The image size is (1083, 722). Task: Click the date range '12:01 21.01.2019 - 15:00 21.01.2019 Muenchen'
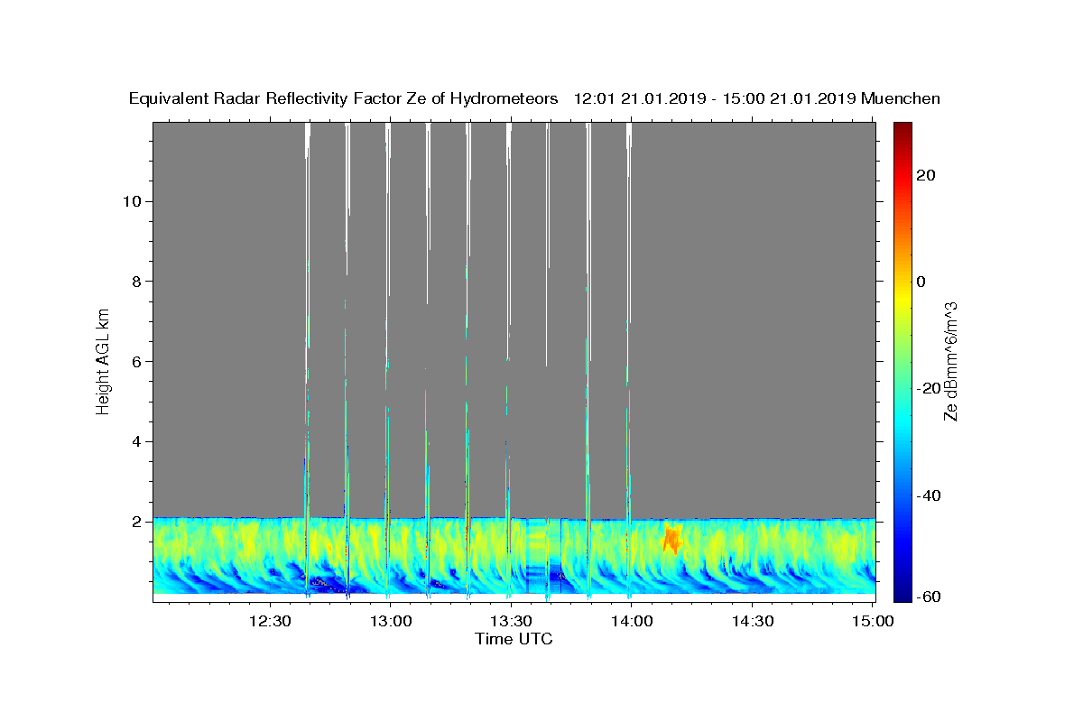point(757,98)
